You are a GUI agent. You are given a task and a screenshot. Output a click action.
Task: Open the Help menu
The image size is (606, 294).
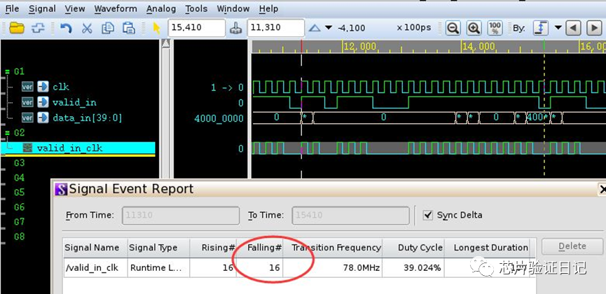point(268,9)
